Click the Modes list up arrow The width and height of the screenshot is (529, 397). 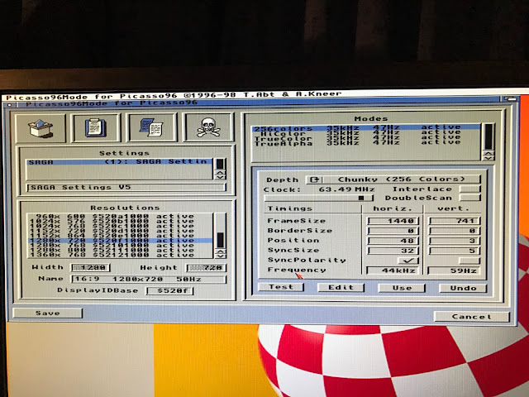click(x=488, y=153)
